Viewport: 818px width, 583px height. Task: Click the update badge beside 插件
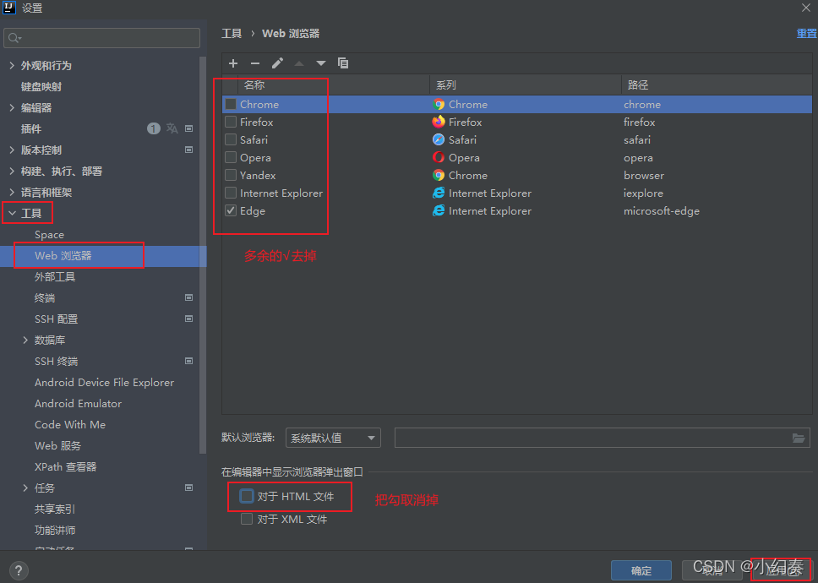point(154,128)
